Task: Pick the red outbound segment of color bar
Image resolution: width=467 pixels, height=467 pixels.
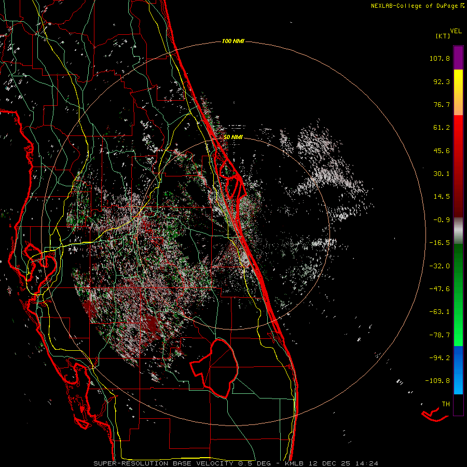Action: pos(458,166)
